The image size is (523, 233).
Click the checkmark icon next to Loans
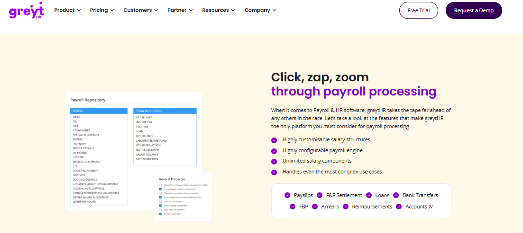tap(369, 195)
